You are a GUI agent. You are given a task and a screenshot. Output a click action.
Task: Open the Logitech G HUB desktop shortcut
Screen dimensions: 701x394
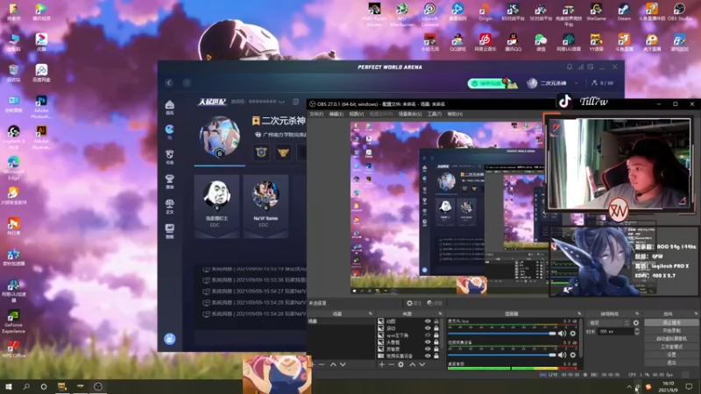[13, 137]
